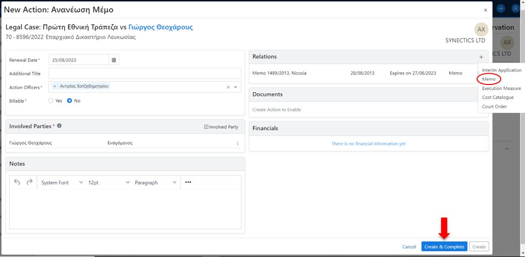Choose Memo from the relations menu
This screenshot has width=525, height=257.
(x=489, y=79)
